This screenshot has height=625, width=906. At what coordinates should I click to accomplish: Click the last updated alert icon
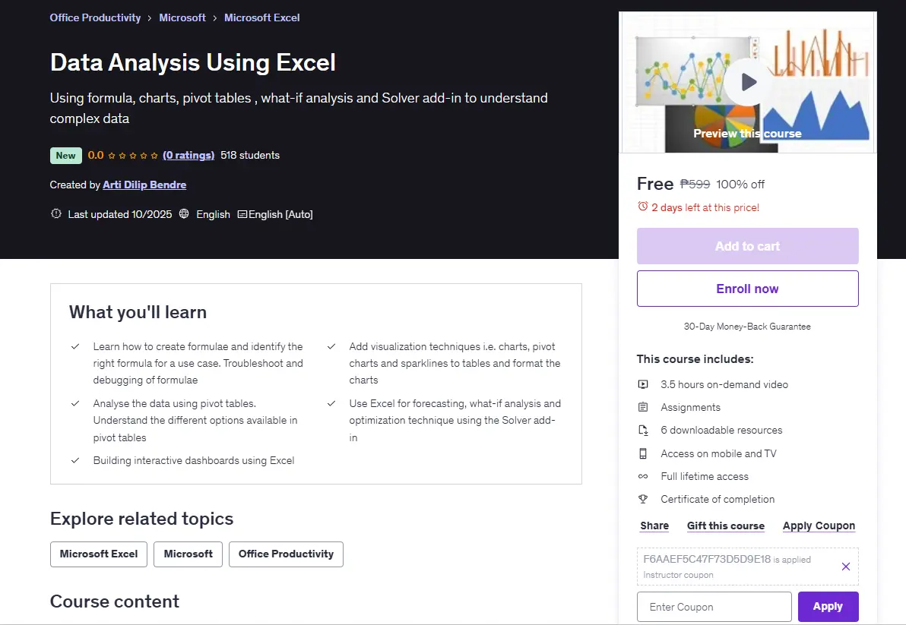[x=56, y=213]
